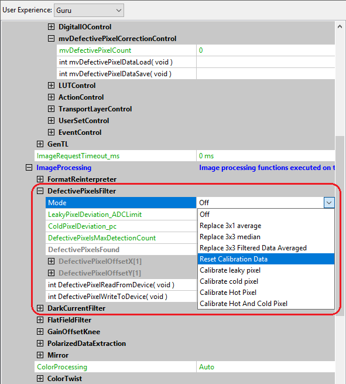This screenshot has width=346, height=384.
Task: Expand the LUTControl tree node
Action: (x=51, y=86)
